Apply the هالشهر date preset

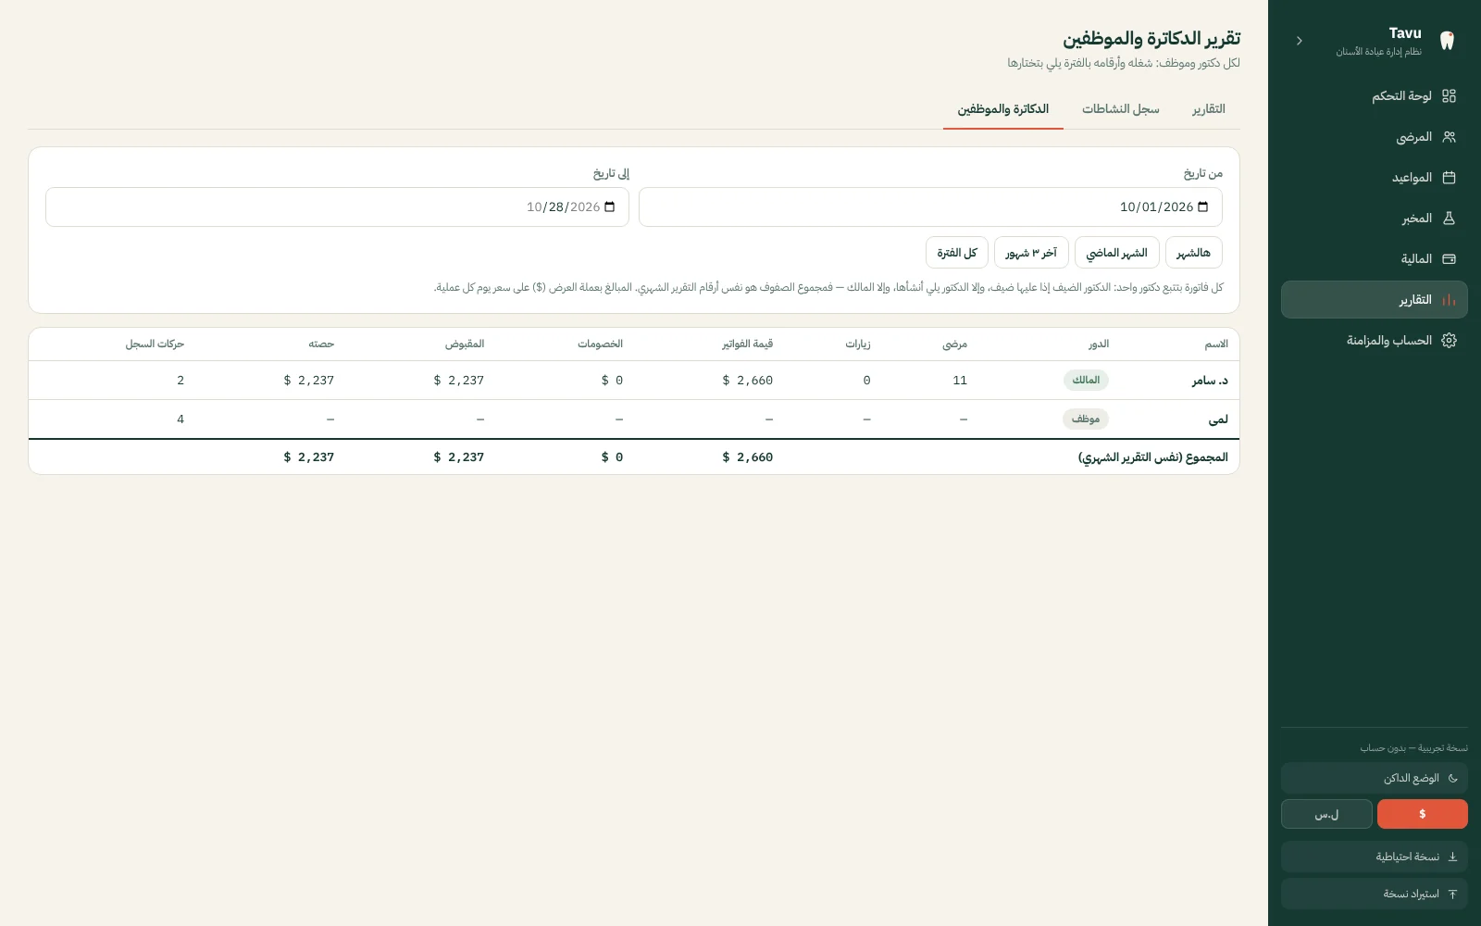click(x=1194, y=253)
